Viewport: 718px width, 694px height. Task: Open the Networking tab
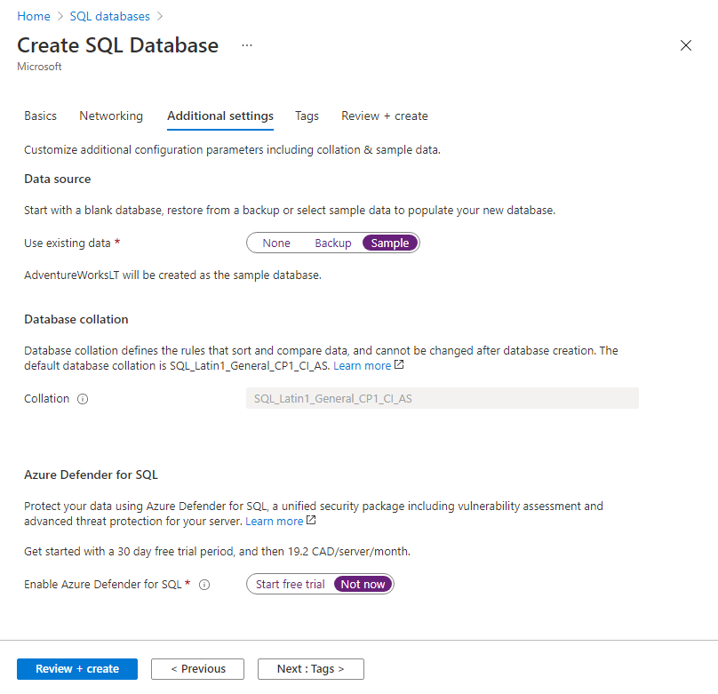pos(110,116)
